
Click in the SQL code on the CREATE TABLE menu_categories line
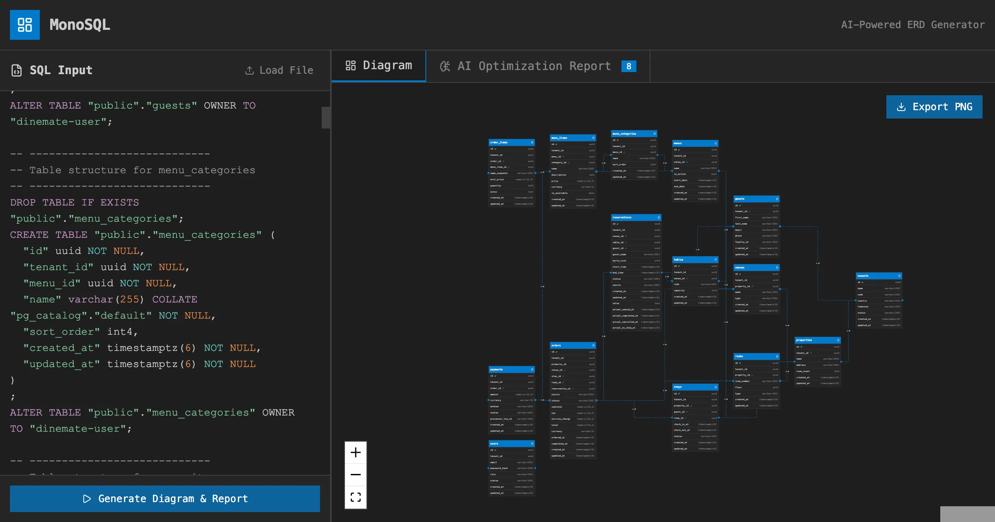142,235
